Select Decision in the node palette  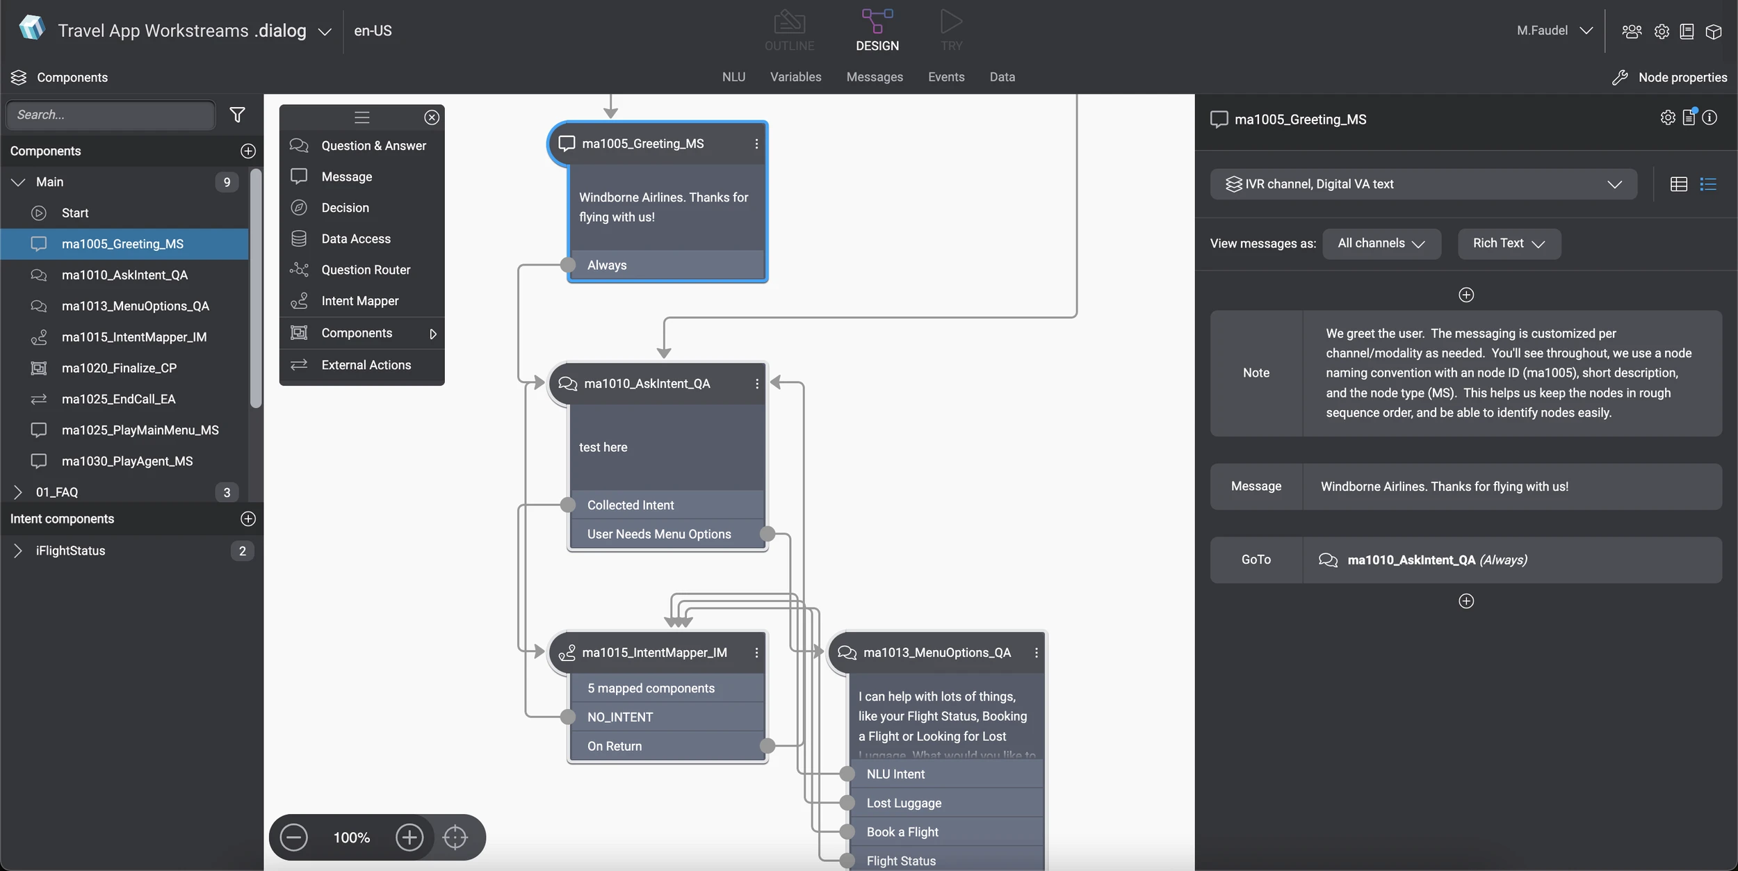(x=345, y=208)
